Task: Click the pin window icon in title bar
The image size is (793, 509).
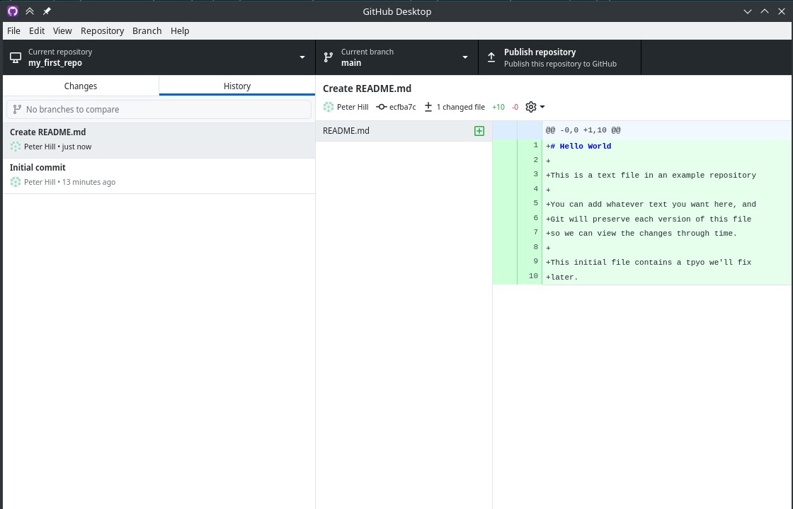Action: click(x=47, y=11)
